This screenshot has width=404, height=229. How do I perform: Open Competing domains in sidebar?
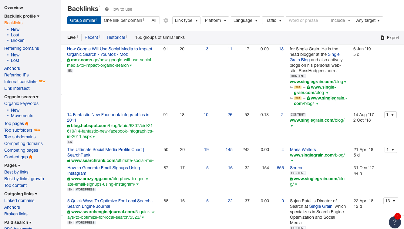pyautogui.click(x=23, y=143)
